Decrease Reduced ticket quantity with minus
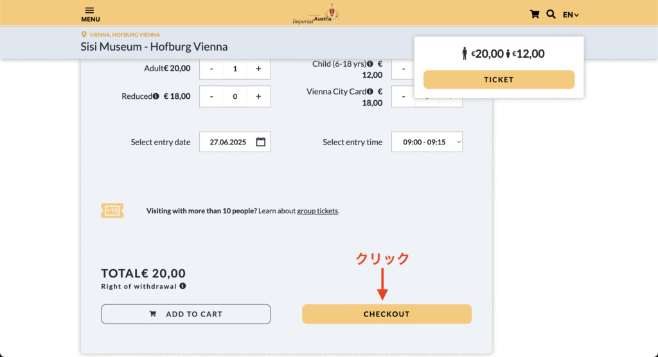This screenshot has width=658, height=357. tap(211, 96)
